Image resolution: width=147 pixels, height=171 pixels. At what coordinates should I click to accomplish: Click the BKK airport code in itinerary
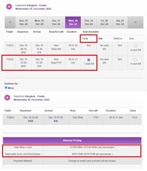(x=31, y=121)
